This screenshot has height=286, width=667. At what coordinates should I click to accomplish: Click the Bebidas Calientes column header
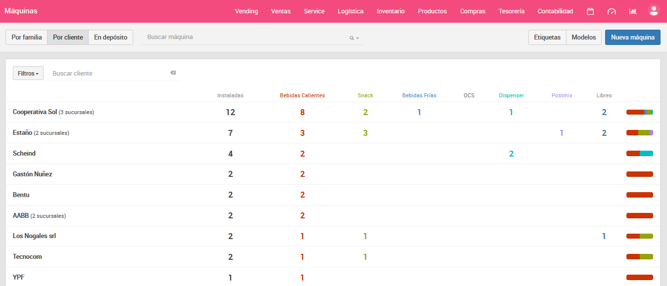pos(303,95)
